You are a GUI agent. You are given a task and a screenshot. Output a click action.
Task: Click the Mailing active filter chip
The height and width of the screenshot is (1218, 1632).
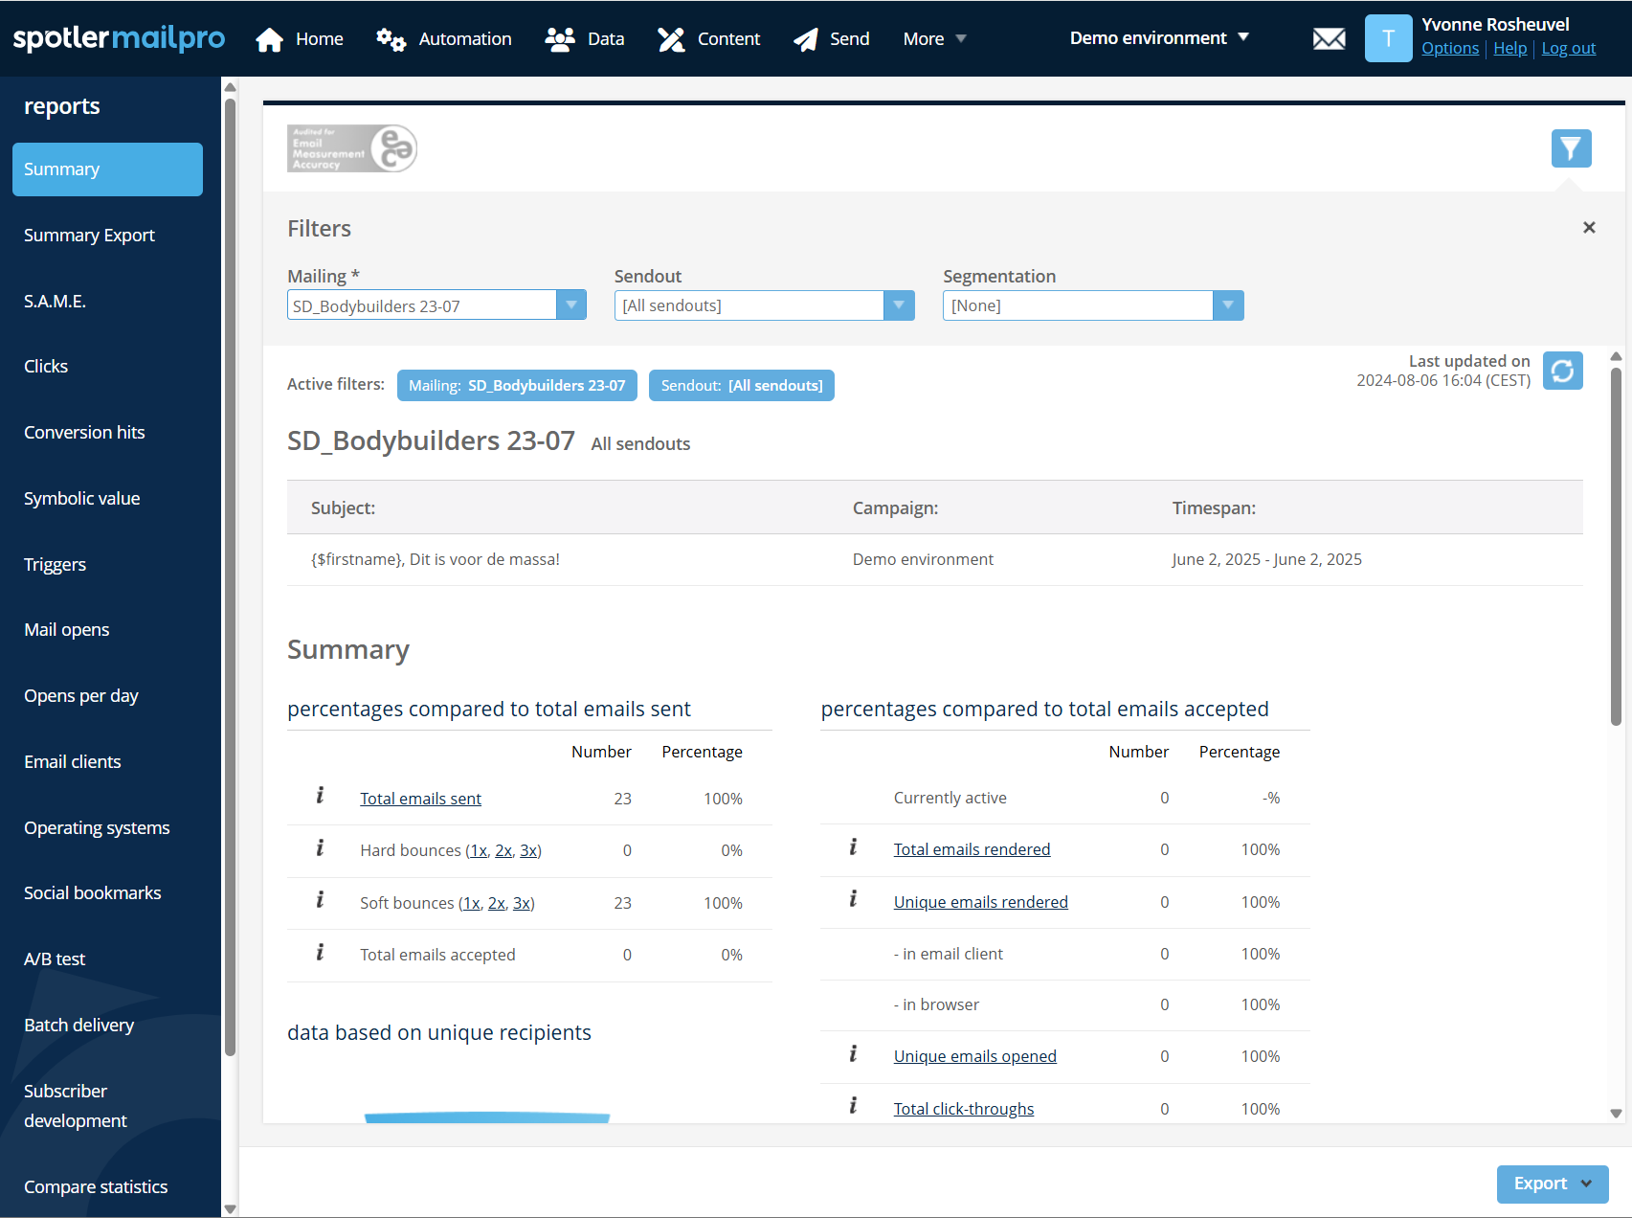(x=517, y=386)
